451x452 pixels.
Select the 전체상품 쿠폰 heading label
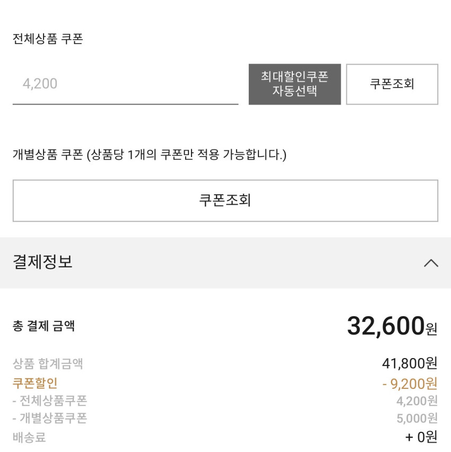click(x=48, y=39)
